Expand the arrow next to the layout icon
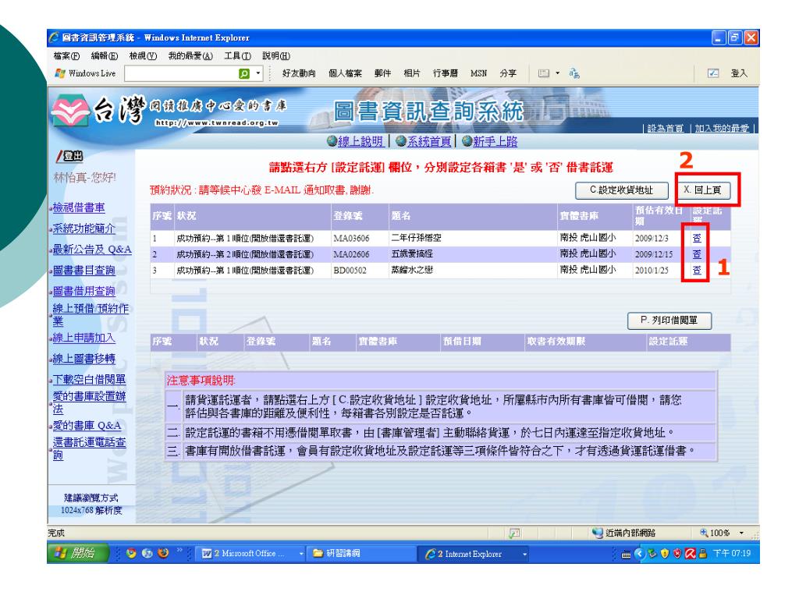This screenshot has width=799, height=599. (557, 73)
